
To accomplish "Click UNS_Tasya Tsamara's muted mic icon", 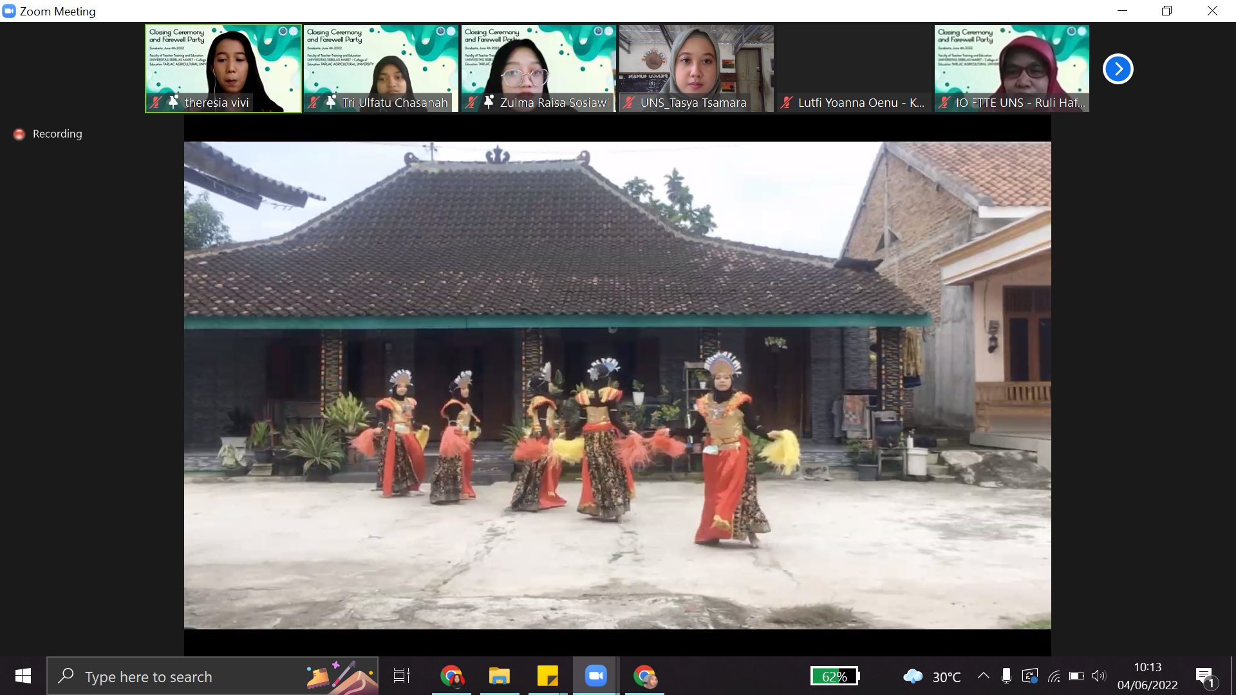I will point(629,102).
